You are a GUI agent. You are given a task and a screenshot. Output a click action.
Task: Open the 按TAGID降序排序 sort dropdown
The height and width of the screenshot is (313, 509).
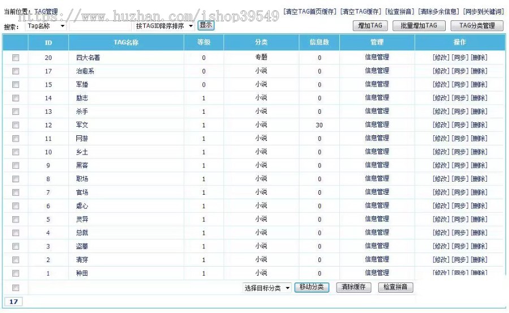[164, 25]
